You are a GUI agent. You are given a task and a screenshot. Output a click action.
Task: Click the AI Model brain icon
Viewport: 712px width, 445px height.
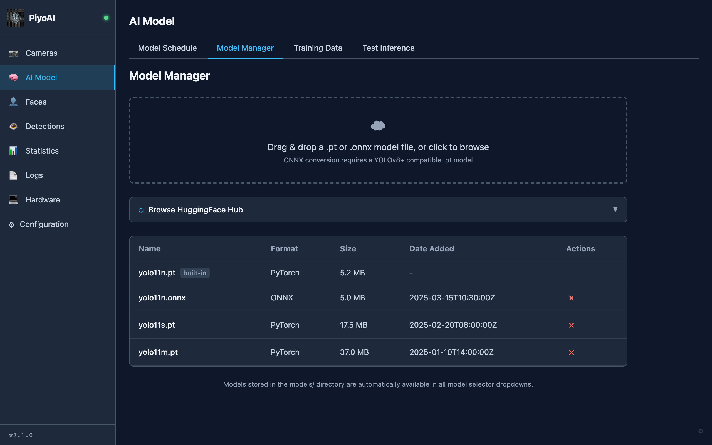[x=13, y=77]
